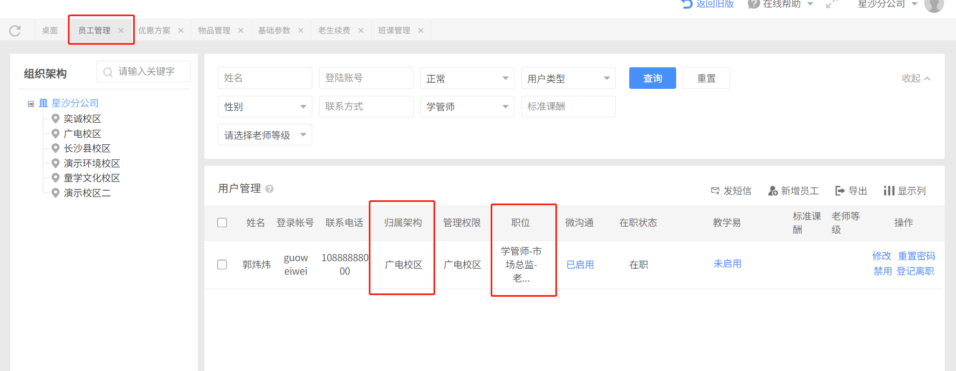Click the export arrow icon for 导出
The image size is (956, 371).
click(x=840, y=191)
